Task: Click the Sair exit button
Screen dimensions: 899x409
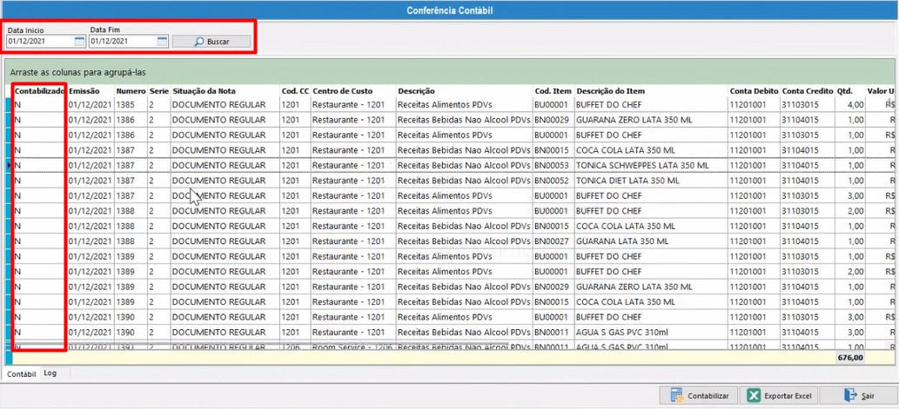Action: point(859,396)
